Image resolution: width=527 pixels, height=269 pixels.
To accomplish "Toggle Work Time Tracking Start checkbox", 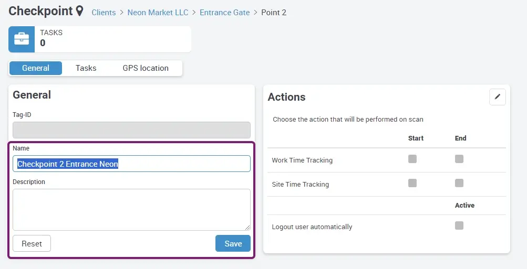I will pos(412,159).
